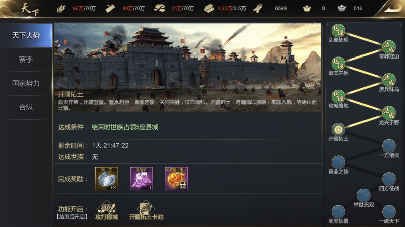Click the back arrow in top-right corner

pos(391,9)
